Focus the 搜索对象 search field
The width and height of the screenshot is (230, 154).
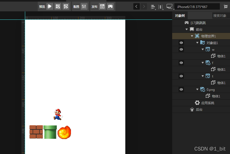click(x=221, y=16)
